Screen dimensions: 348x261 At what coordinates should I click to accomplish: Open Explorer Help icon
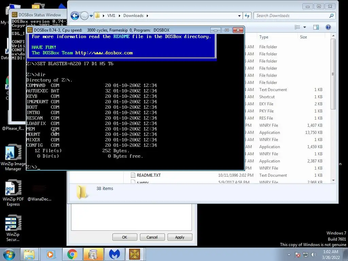point(328,27)
